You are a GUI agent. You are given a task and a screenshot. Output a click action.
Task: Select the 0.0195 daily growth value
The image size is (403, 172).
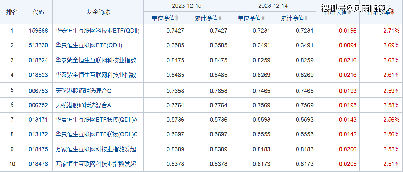(x=348, y=105)
